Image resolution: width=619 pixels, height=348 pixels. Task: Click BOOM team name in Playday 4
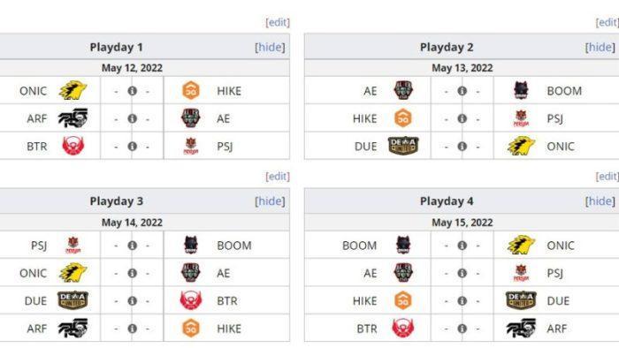click(359, 246)
